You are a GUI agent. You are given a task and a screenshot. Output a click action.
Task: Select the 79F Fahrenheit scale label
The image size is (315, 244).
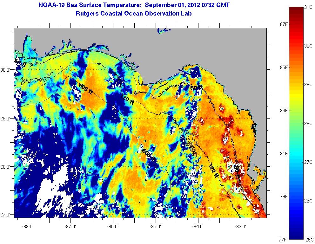coord(284,196)
